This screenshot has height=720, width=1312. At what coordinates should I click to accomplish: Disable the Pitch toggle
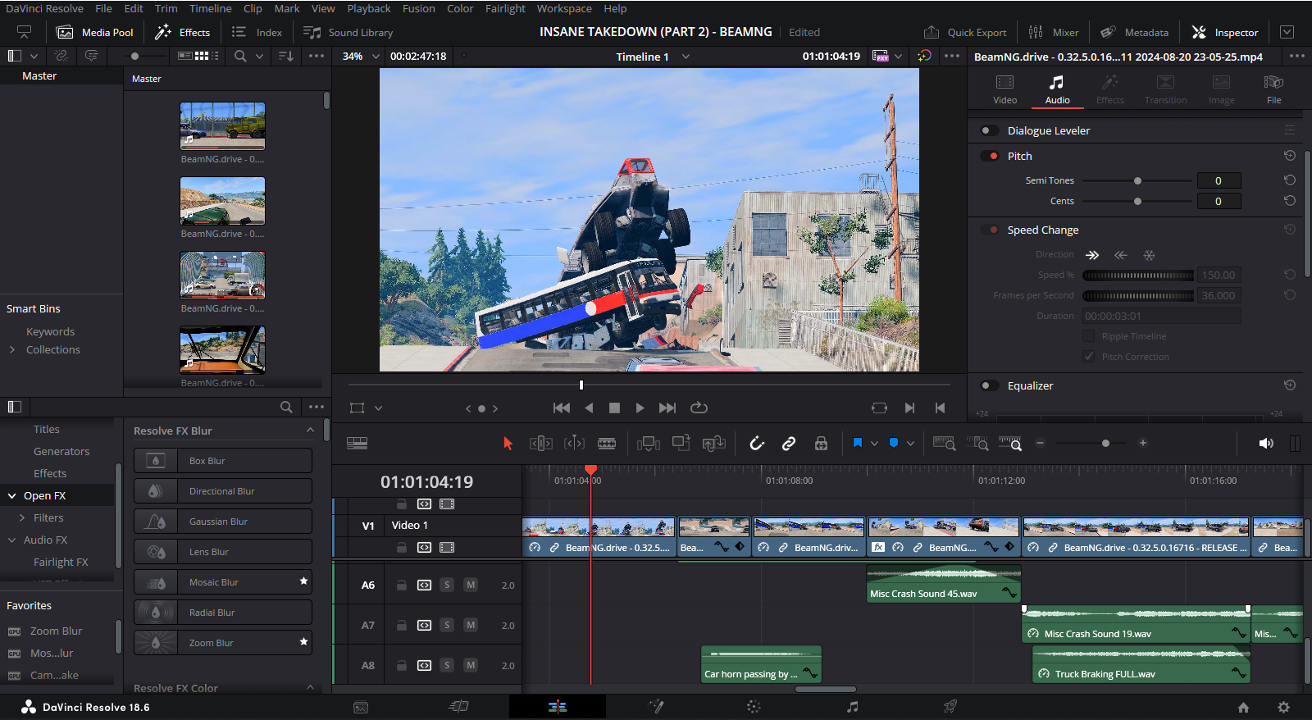coord(990,156)
